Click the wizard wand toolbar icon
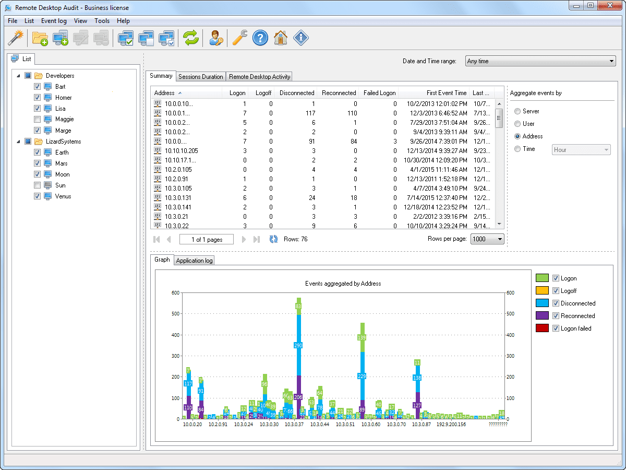 pos(17,38)
